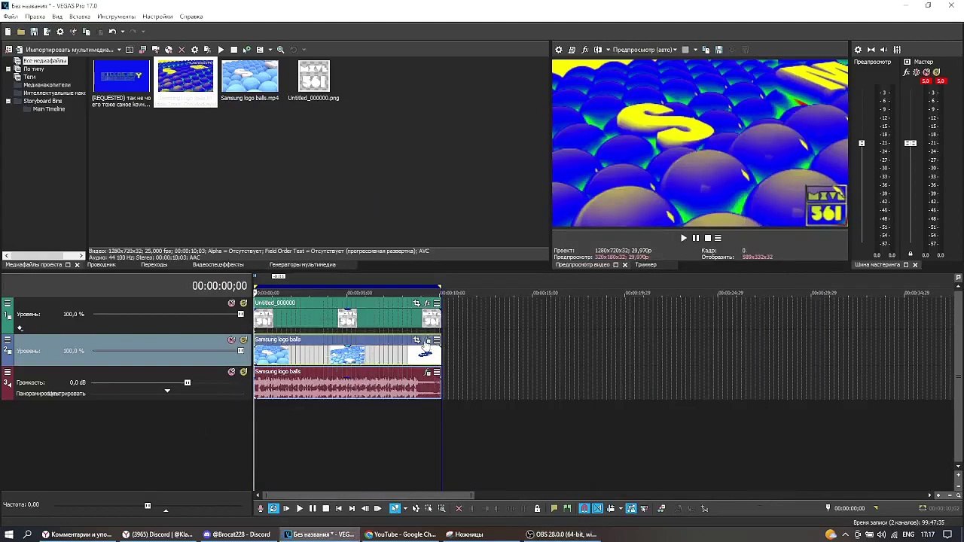Toggle the event lock padlock in timeline toolbar
The image size is (964, 542).
click(x=537, y=509)
